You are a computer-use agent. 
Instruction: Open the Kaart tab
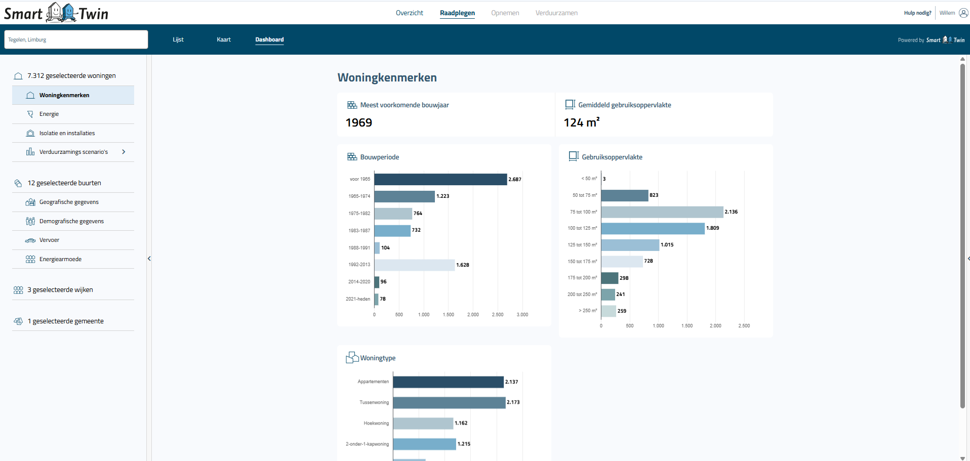[x=223, y=39]
